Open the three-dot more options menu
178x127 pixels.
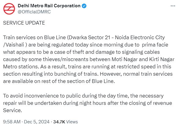pyautogui.click(x=173, y=6)
